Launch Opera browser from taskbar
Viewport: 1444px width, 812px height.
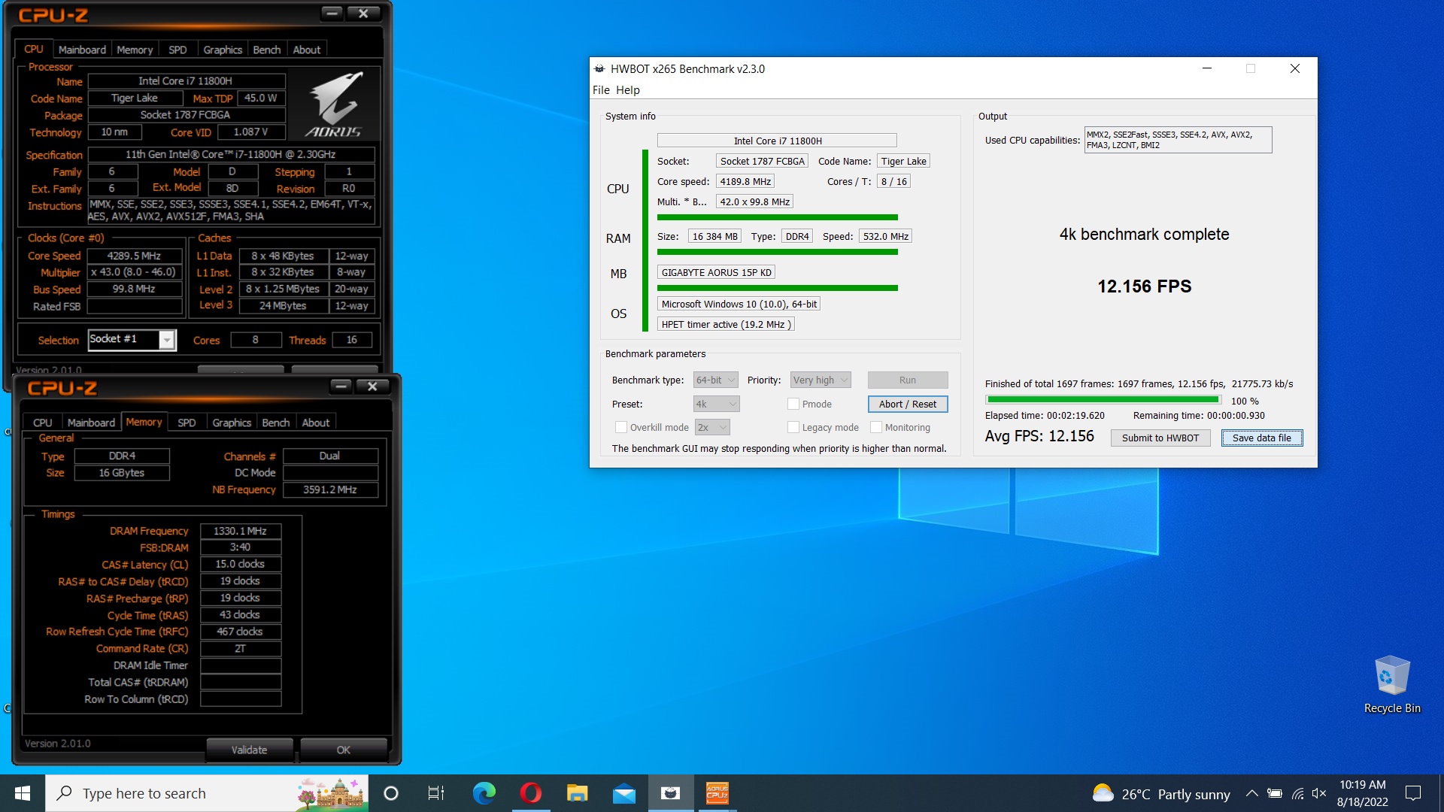coord(530,793)
